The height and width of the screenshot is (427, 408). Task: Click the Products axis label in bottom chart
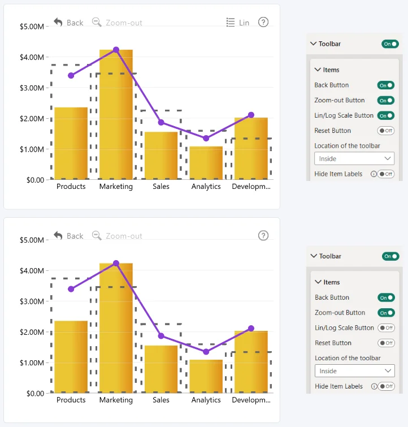tap(71, 400)
